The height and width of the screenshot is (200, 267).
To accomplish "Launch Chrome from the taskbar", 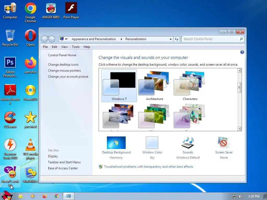I will point(57,196).
